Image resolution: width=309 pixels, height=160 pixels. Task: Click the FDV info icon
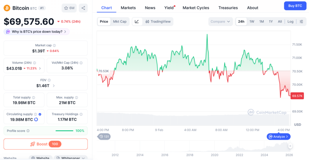point(49,80)
